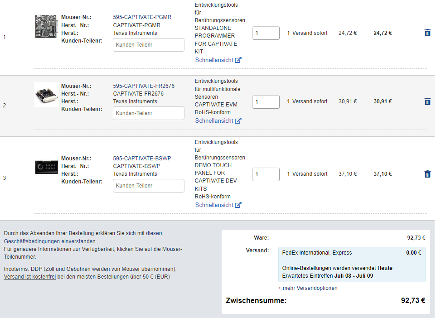Select the Ware amount 92,73 €
Screen dimensions: 436x318
tap(416, 238)
